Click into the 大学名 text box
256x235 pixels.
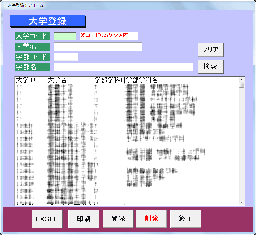pos(98,47)
